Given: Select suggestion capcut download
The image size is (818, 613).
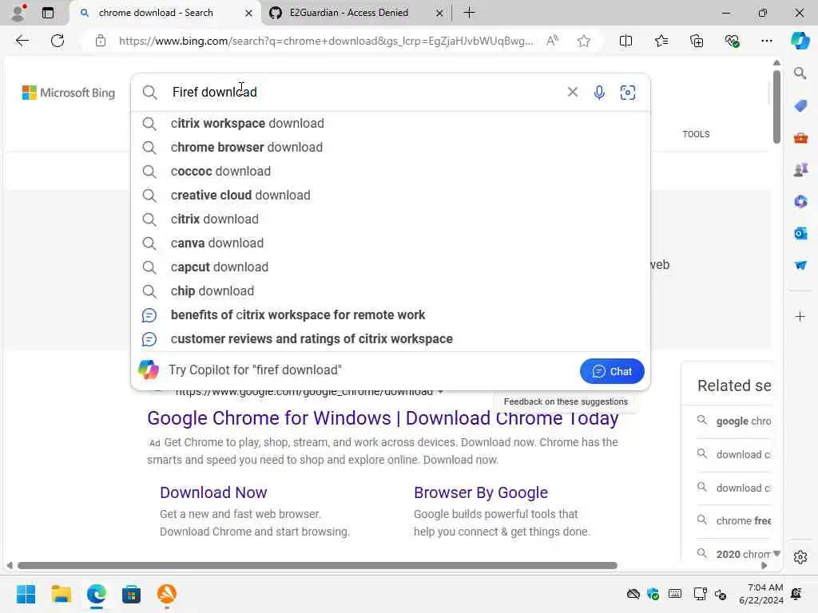Looking at the screenshot, I should pos(390,267).
